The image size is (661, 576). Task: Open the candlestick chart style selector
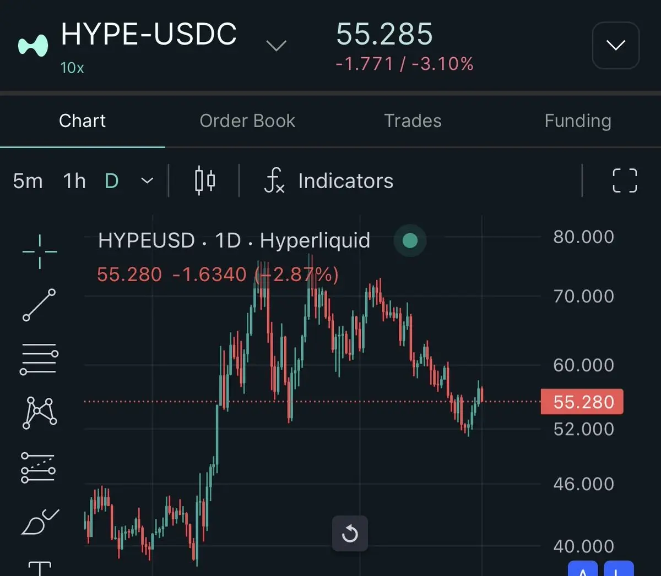click(205, 180)
